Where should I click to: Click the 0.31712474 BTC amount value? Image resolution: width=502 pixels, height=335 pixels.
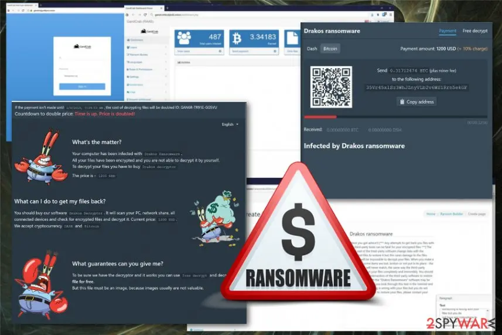409,70
